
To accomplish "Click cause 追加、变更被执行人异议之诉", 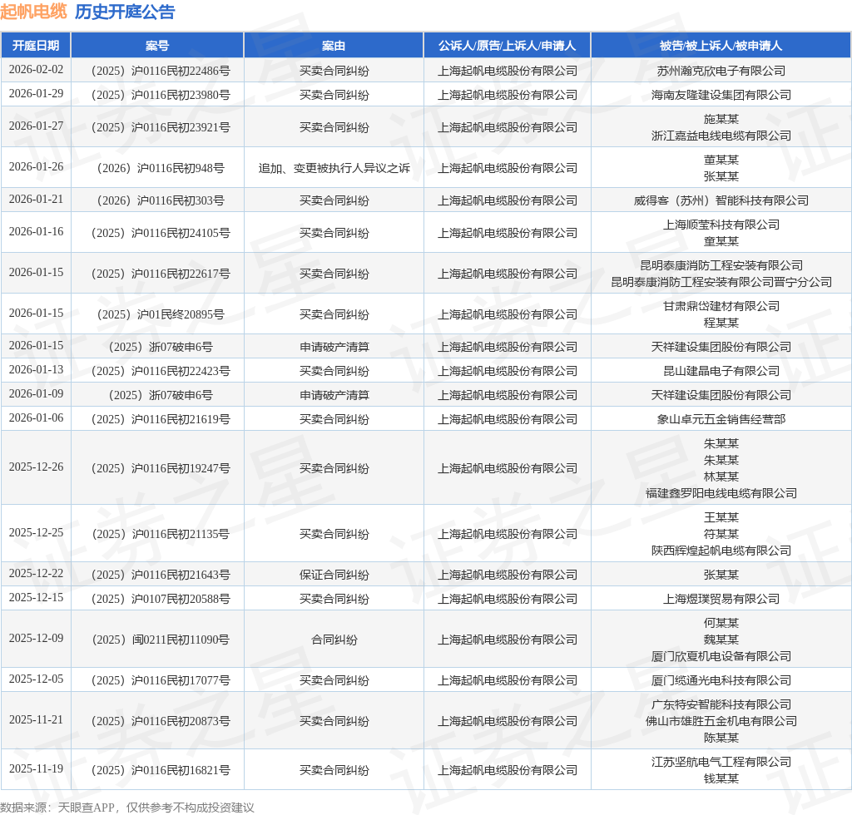I will pyautogui.click(x=334, y=168).
